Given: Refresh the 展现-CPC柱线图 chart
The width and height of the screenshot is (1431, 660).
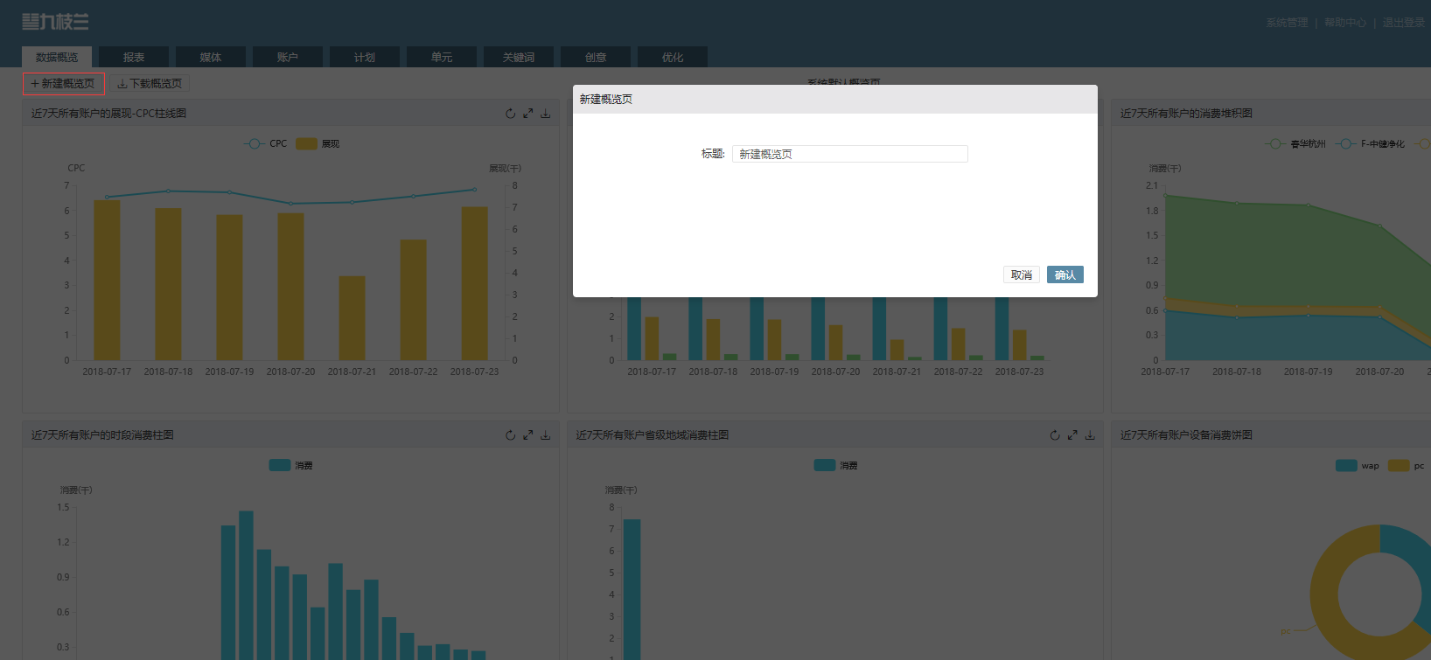Looking at the screenshot, I should pyautogui.click(x=511, y=114).
